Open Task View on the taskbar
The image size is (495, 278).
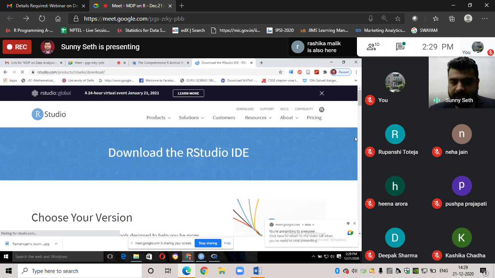coord(168,271)
